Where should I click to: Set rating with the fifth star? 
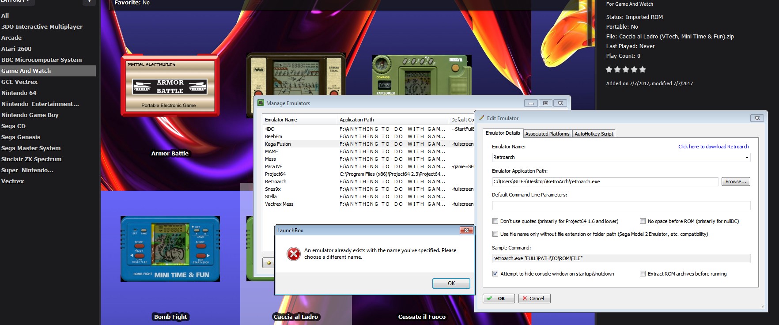643,69
